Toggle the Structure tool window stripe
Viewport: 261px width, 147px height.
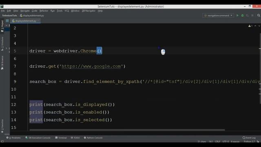[x=2, y=44]
